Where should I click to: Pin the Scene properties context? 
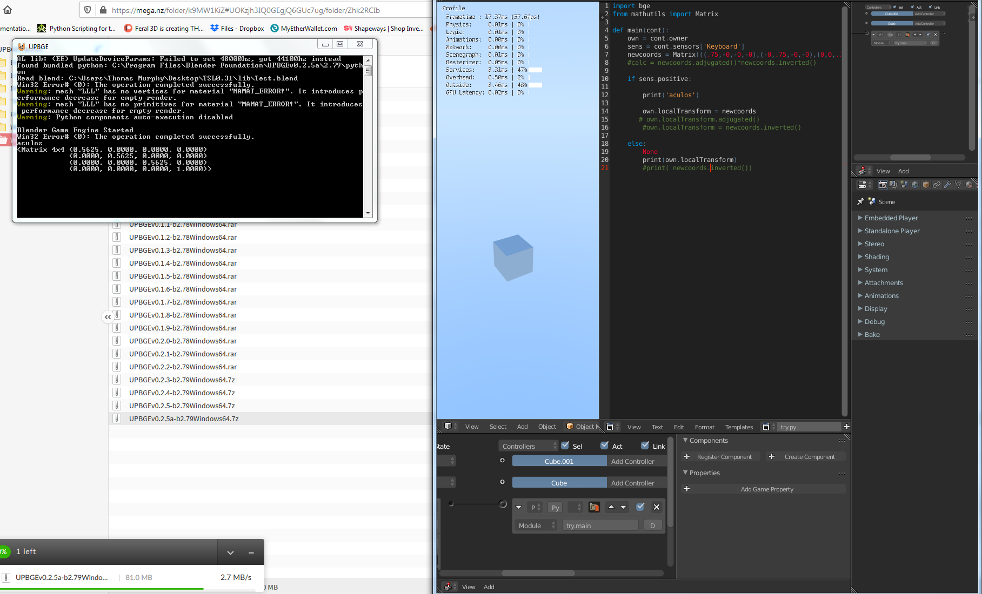[860, 201]
